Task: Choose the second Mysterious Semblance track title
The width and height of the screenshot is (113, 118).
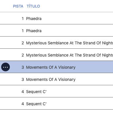Action: coord(70,55)
